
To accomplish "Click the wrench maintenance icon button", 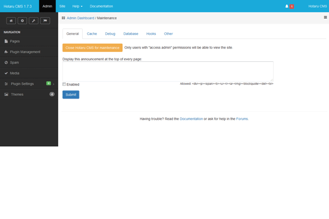I will click(x=34, y=20).
